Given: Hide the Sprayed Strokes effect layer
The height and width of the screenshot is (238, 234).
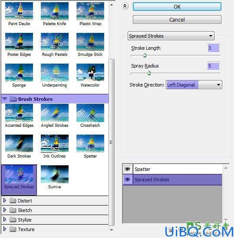Looking at the screenshot, I should click(128, 180).
